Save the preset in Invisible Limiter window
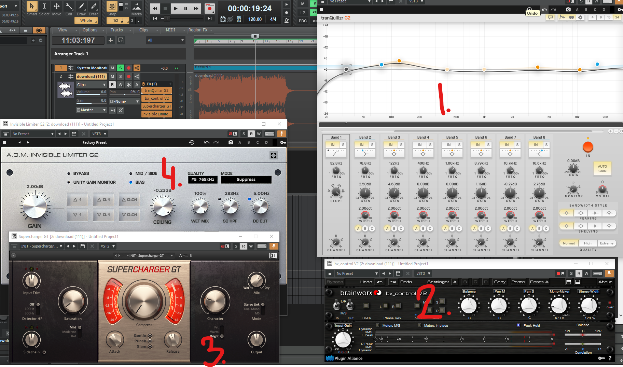623x367 pixels. pyautogui.click(x=74, y=134)
